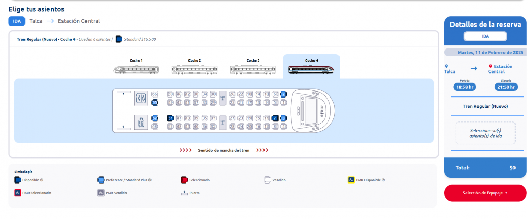Click the luggage storage icon
Viewport: 528px width, 219px height.
tap(141, 122)
